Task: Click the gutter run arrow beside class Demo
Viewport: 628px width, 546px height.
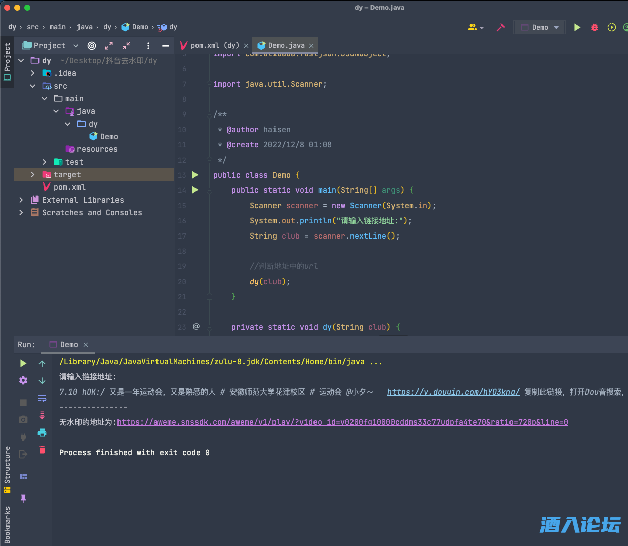Action: coord(195,175)
